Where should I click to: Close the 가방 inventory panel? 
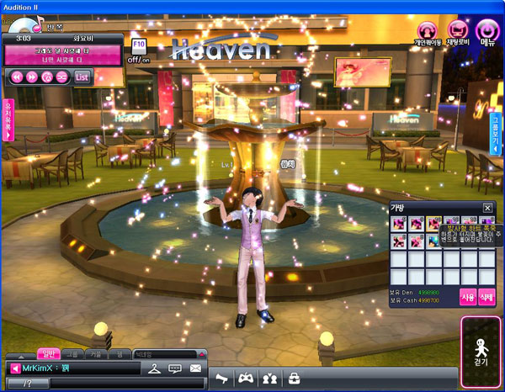click(487, 208)
